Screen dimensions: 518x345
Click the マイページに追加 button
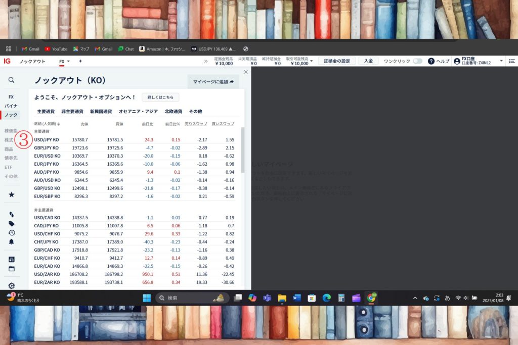pyautogui.click(x=213, y=81)
